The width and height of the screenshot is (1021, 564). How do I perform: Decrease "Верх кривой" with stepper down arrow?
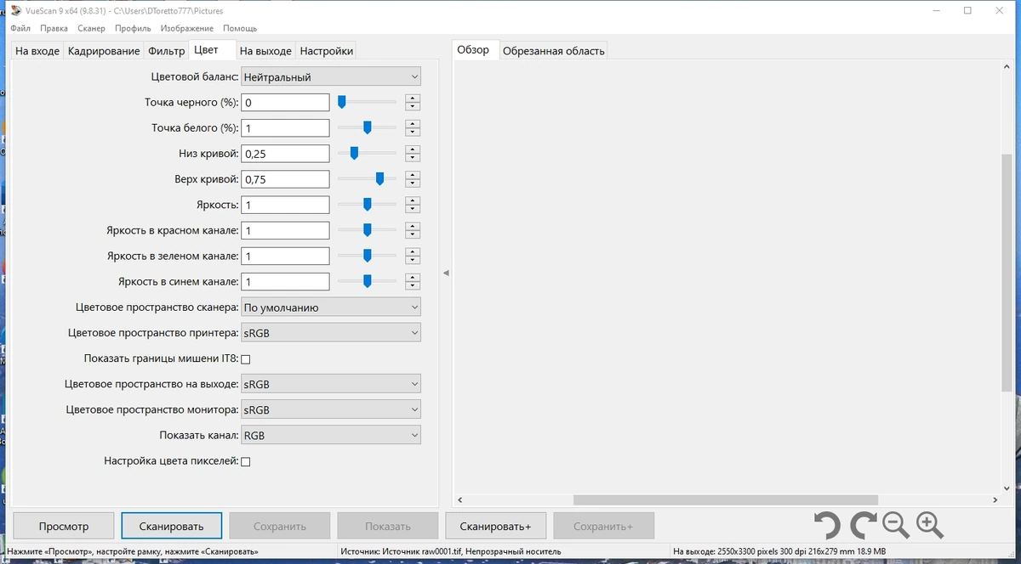(413, 183)
